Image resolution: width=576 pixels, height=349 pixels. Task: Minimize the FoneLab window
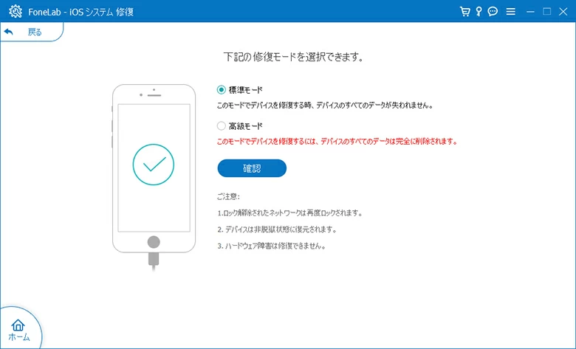[530, 12]
